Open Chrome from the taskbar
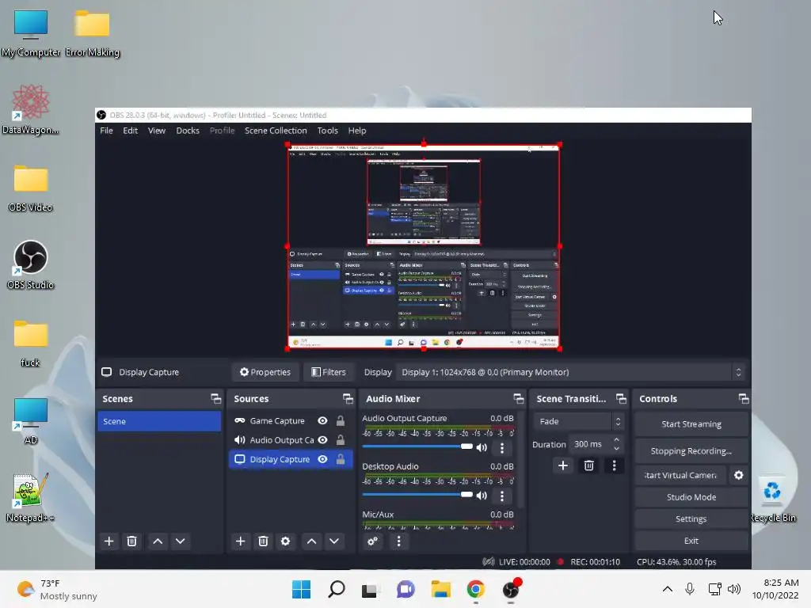 (x=475, y=589)
